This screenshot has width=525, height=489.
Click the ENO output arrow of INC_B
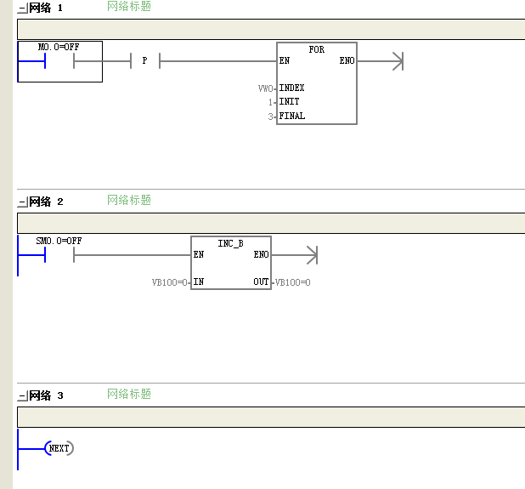coord(312,255)
